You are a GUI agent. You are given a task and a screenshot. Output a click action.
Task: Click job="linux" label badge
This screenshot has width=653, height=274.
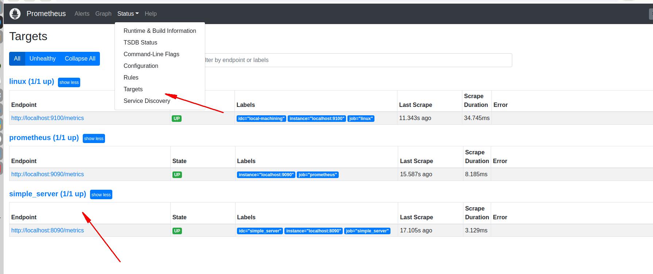pyautogui.click(x=361, y=119)
